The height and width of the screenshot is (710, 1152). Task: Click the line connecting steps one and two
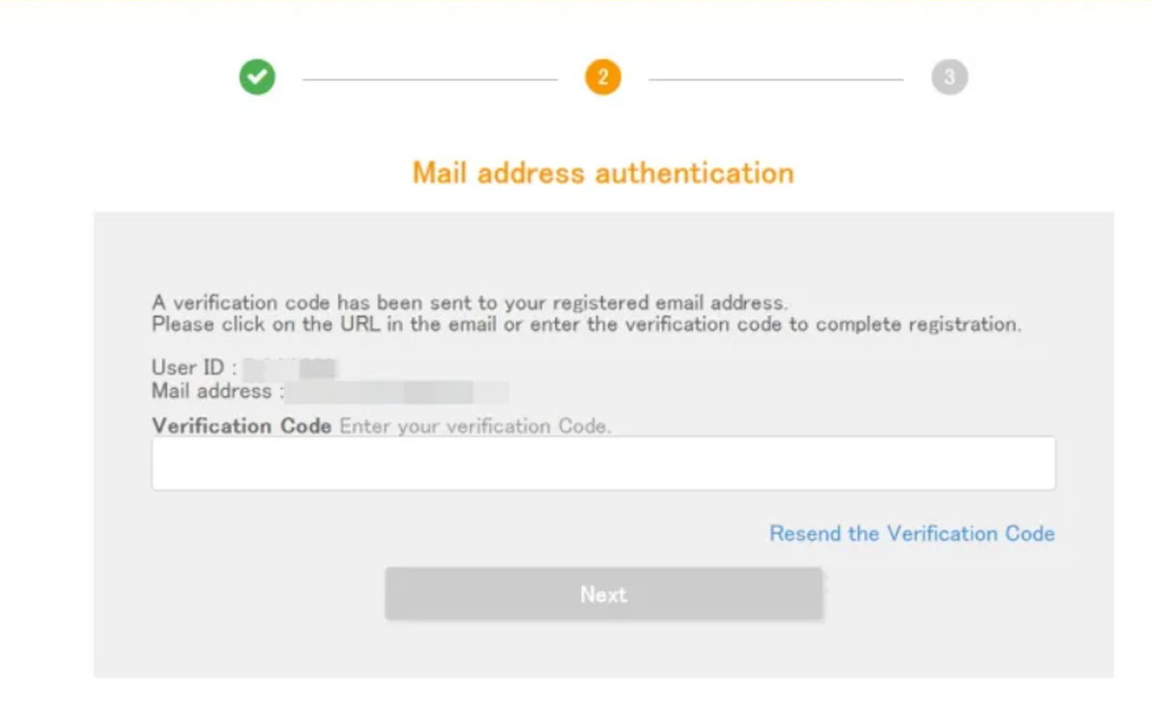[430, 79]
